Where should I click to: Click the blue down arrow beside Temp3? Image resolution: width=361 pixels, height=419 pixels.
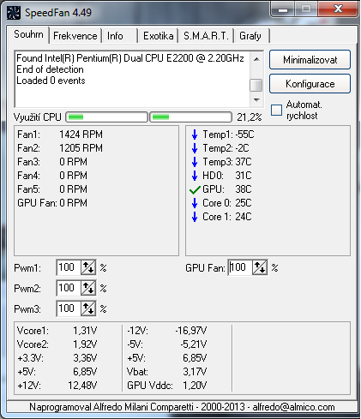195,162
